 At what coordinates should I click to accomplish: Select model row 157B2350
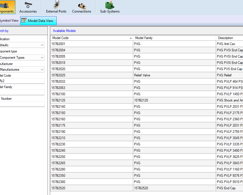pyautogui.click(x=147, y=176)
